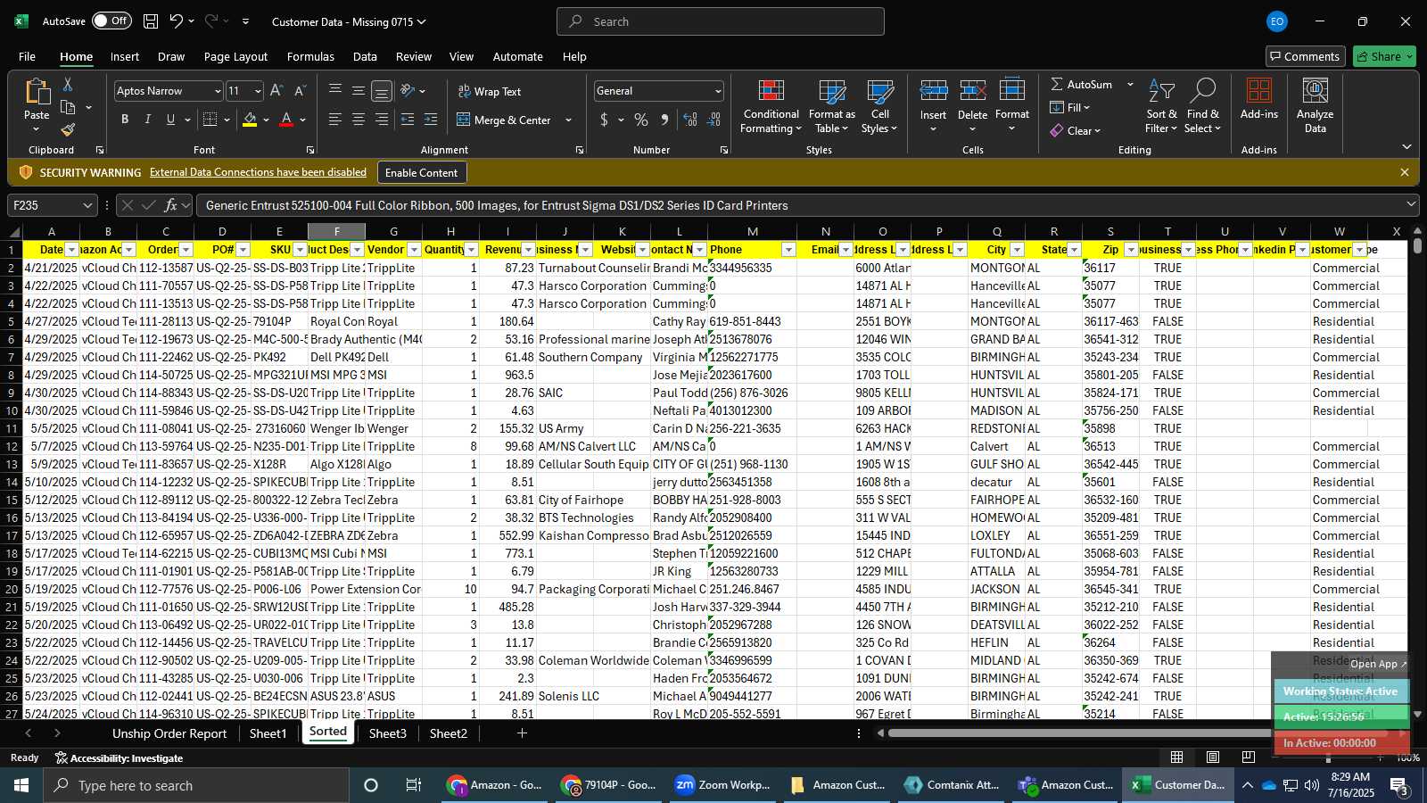Screen dimensions: 1427x803
Task: Click the Save icon in title bar
Action: click(x=151, y=21)
